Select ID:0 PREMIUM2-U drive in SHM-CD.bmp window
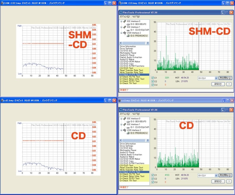This screenshot has width=235, height=195. click(x=139, y=36)
